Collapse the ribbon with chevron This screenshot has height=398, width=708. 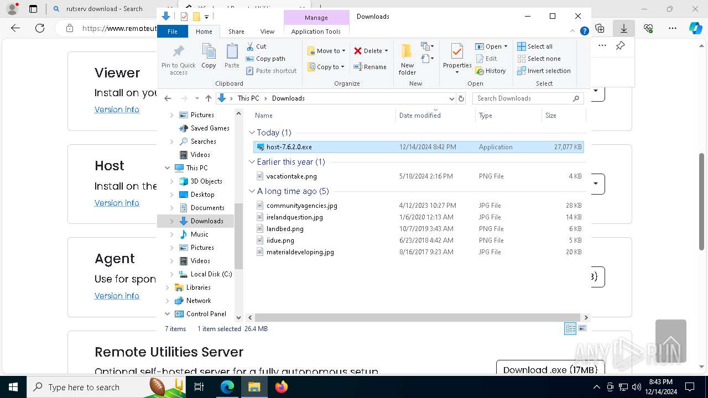pyautogui.click(x=573, y=32)
